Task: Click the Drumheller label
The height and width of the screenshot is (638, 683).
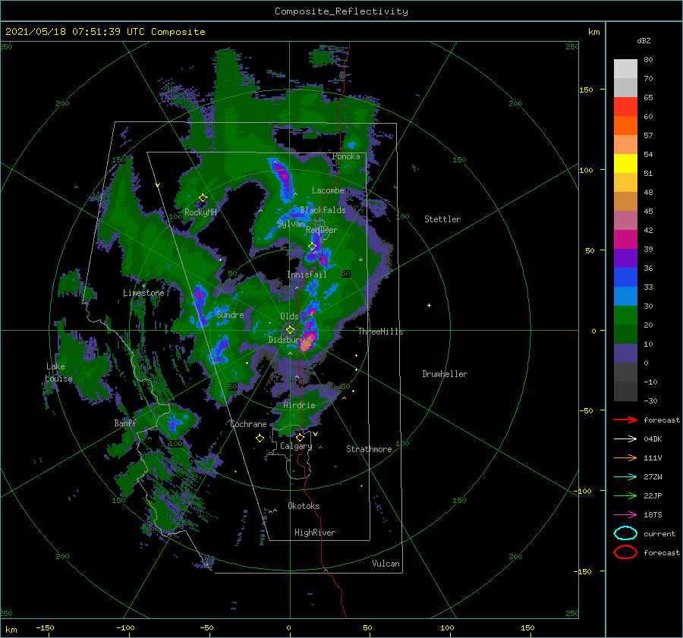Action: (445, 374)
